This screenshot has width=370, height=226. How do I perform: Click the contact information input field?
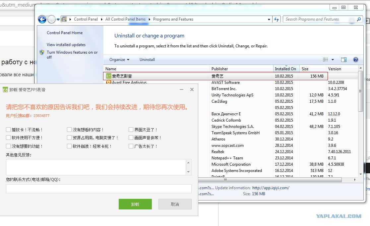[99, 189]
